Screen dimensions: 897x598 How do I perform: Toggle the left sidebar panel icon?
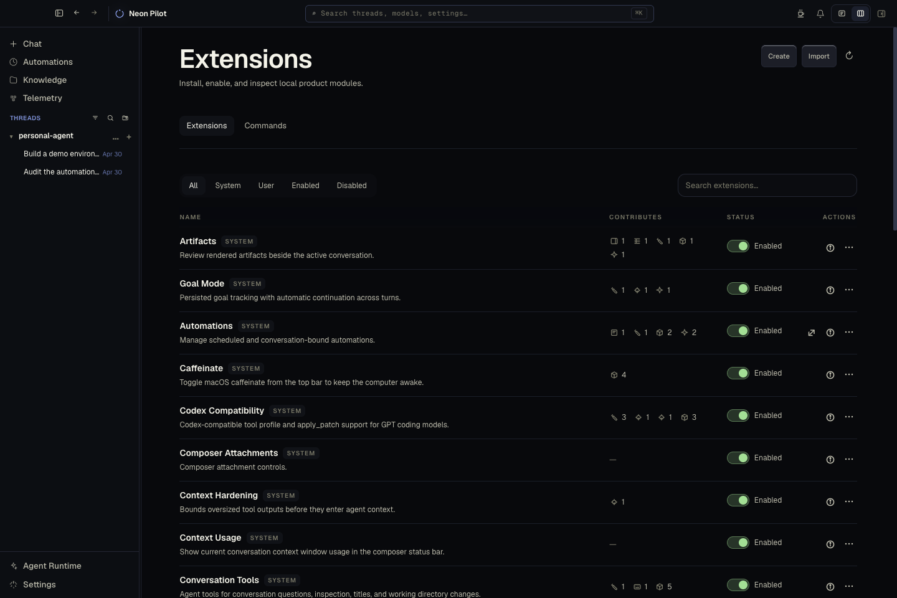[59, 13]
